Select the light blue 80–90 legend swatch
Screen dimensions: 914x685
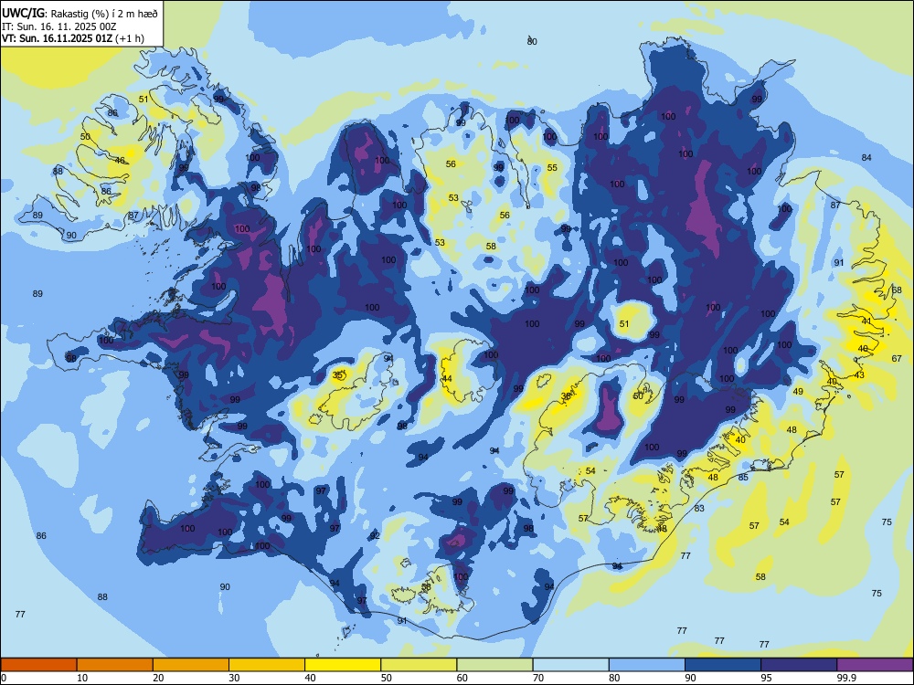coord(647,665)
